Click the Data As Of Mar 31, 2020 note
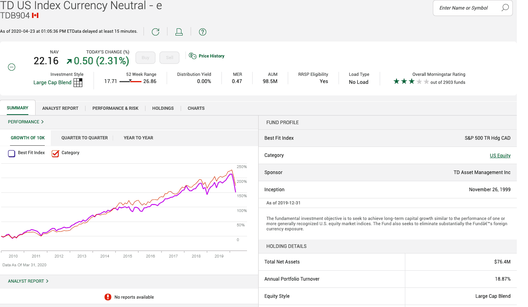The width and height of the screenshot is (528, 307). click(24, 265)
